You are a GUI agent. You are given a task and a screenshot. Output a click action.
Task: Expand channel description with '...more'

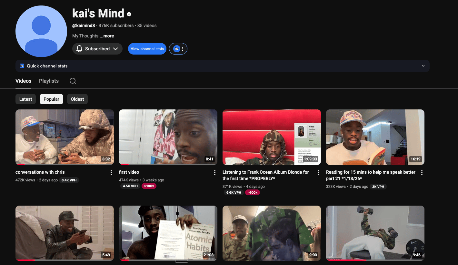[x=107, y=36]
